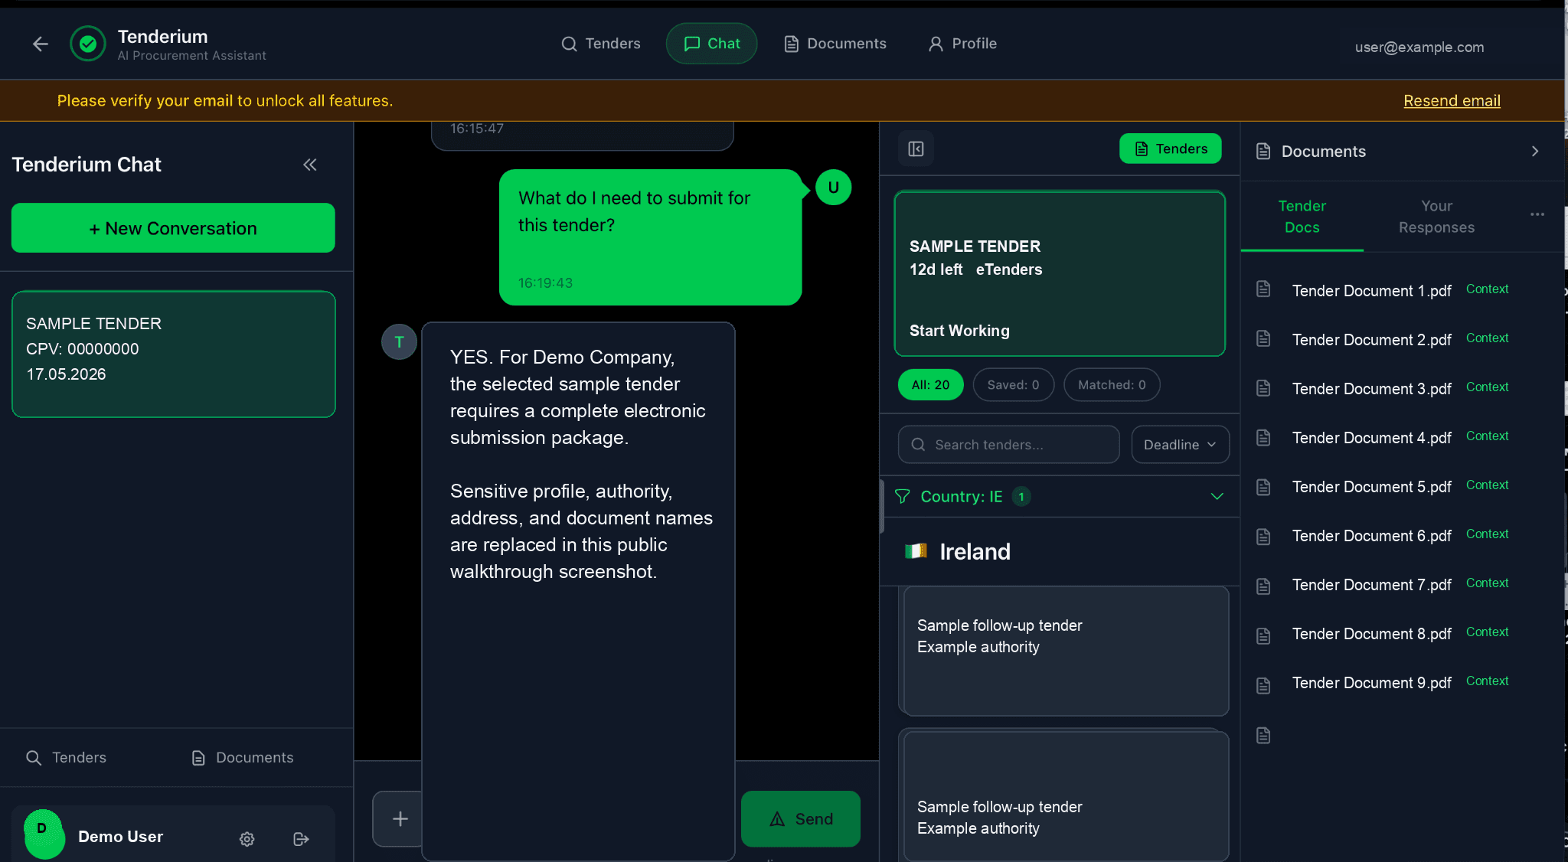Open the Deadline sort dropdown
This screenshot has height=862, width=1568.
(x=1180, y=445)
